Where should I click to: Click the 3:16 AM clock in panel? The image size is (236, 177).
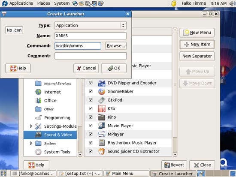pos(218,3)
